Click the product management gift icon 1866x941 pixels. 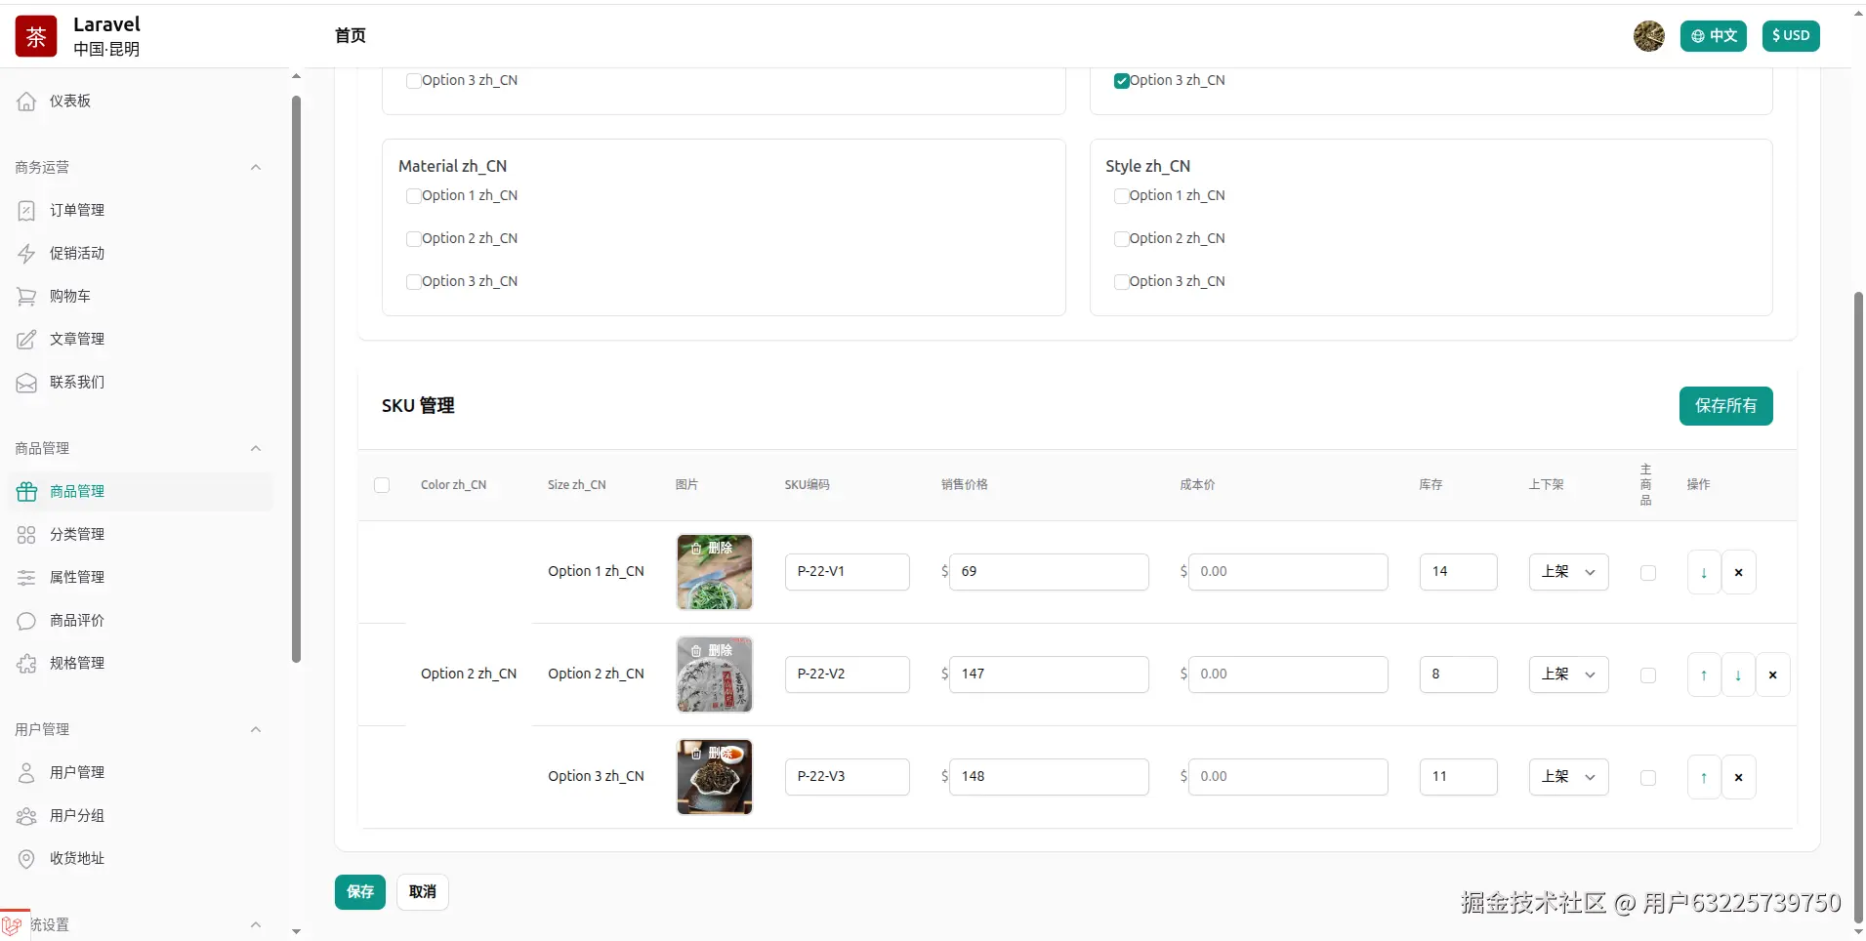(x=26, y=492)
